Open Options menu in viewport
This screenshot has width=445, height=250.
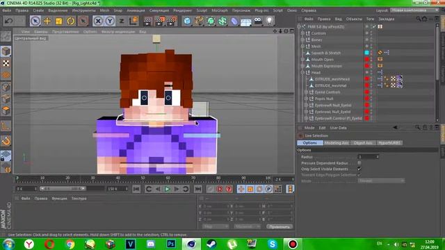(x=90, y=32)
